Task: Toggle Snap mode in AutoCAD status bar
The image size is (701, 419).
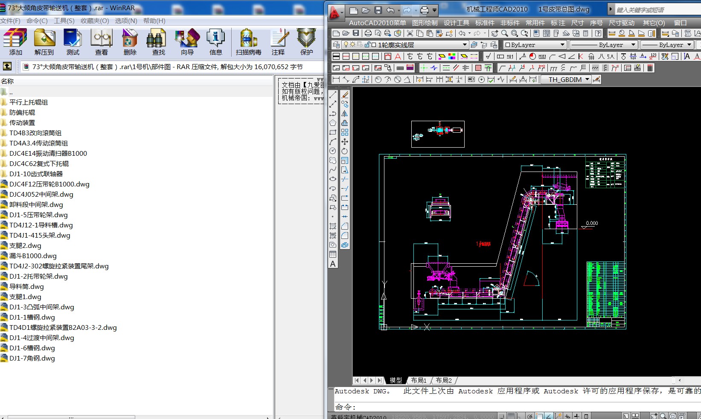Action: click(x=501, y=416)
